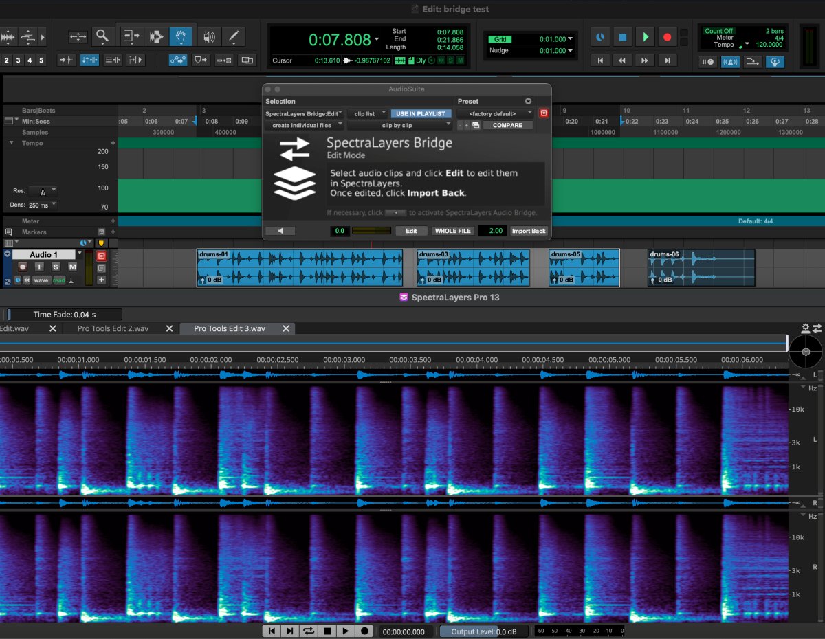
Task: Click the Fast Forward transport button
Action: (645, 60)
